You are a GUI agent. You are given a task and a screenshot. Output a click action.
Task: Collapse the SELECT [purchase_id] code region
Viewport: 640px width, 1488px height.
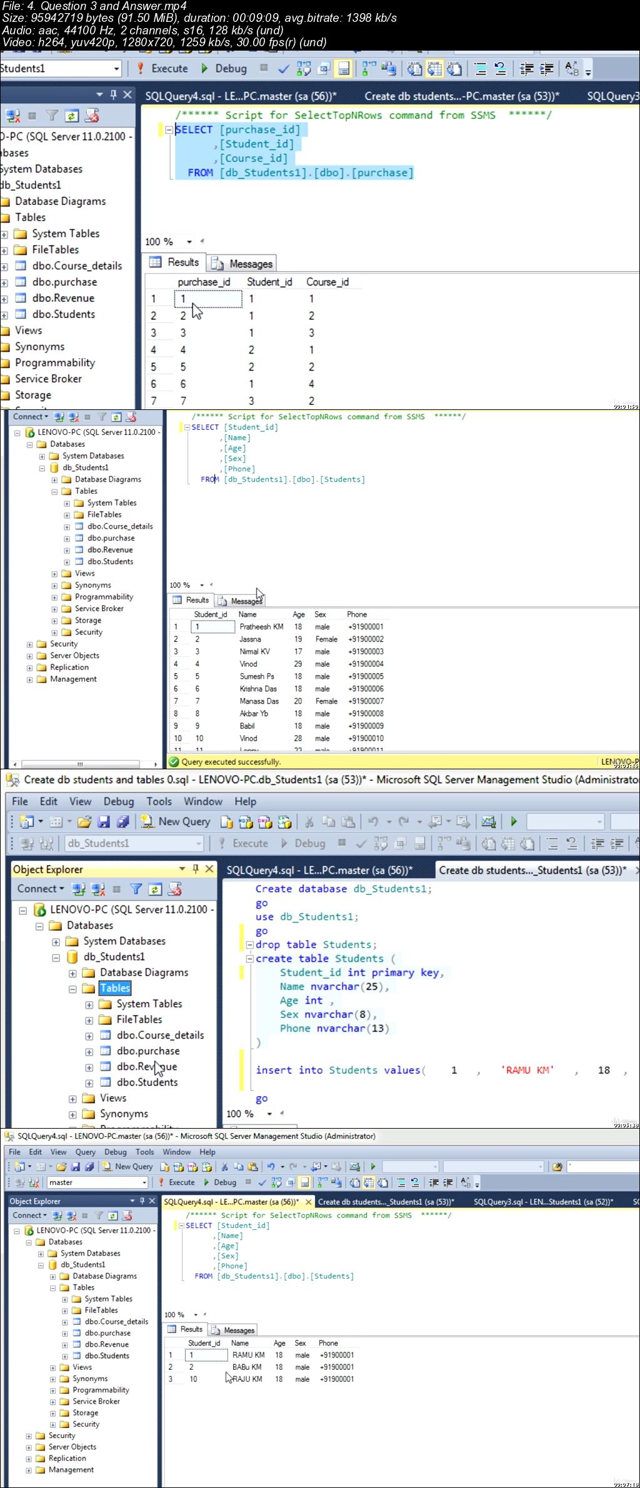(x=169, y=130)
